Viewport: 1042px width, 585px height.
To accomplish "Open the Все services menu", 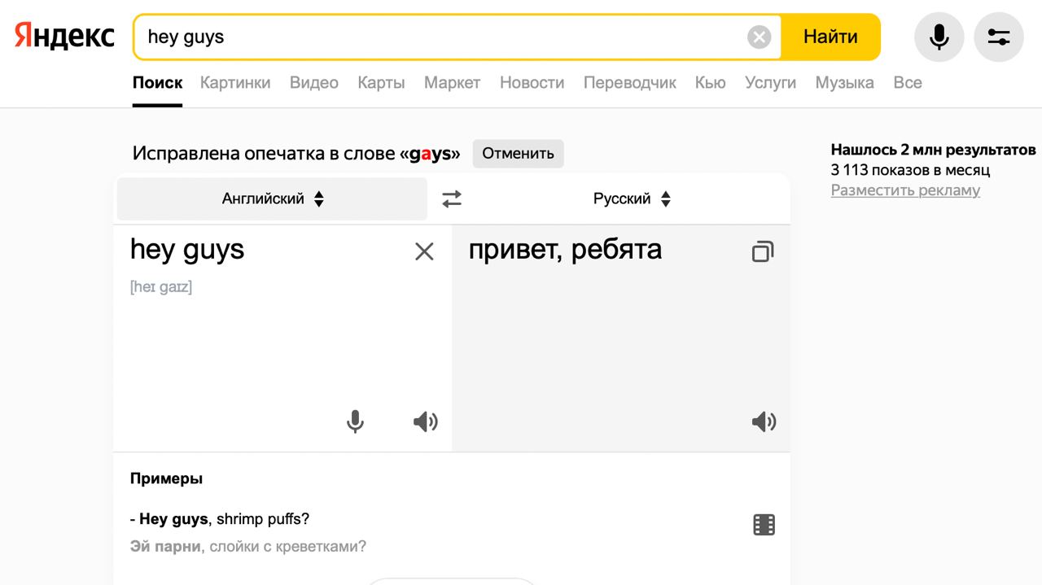I will tap(908, 82).
